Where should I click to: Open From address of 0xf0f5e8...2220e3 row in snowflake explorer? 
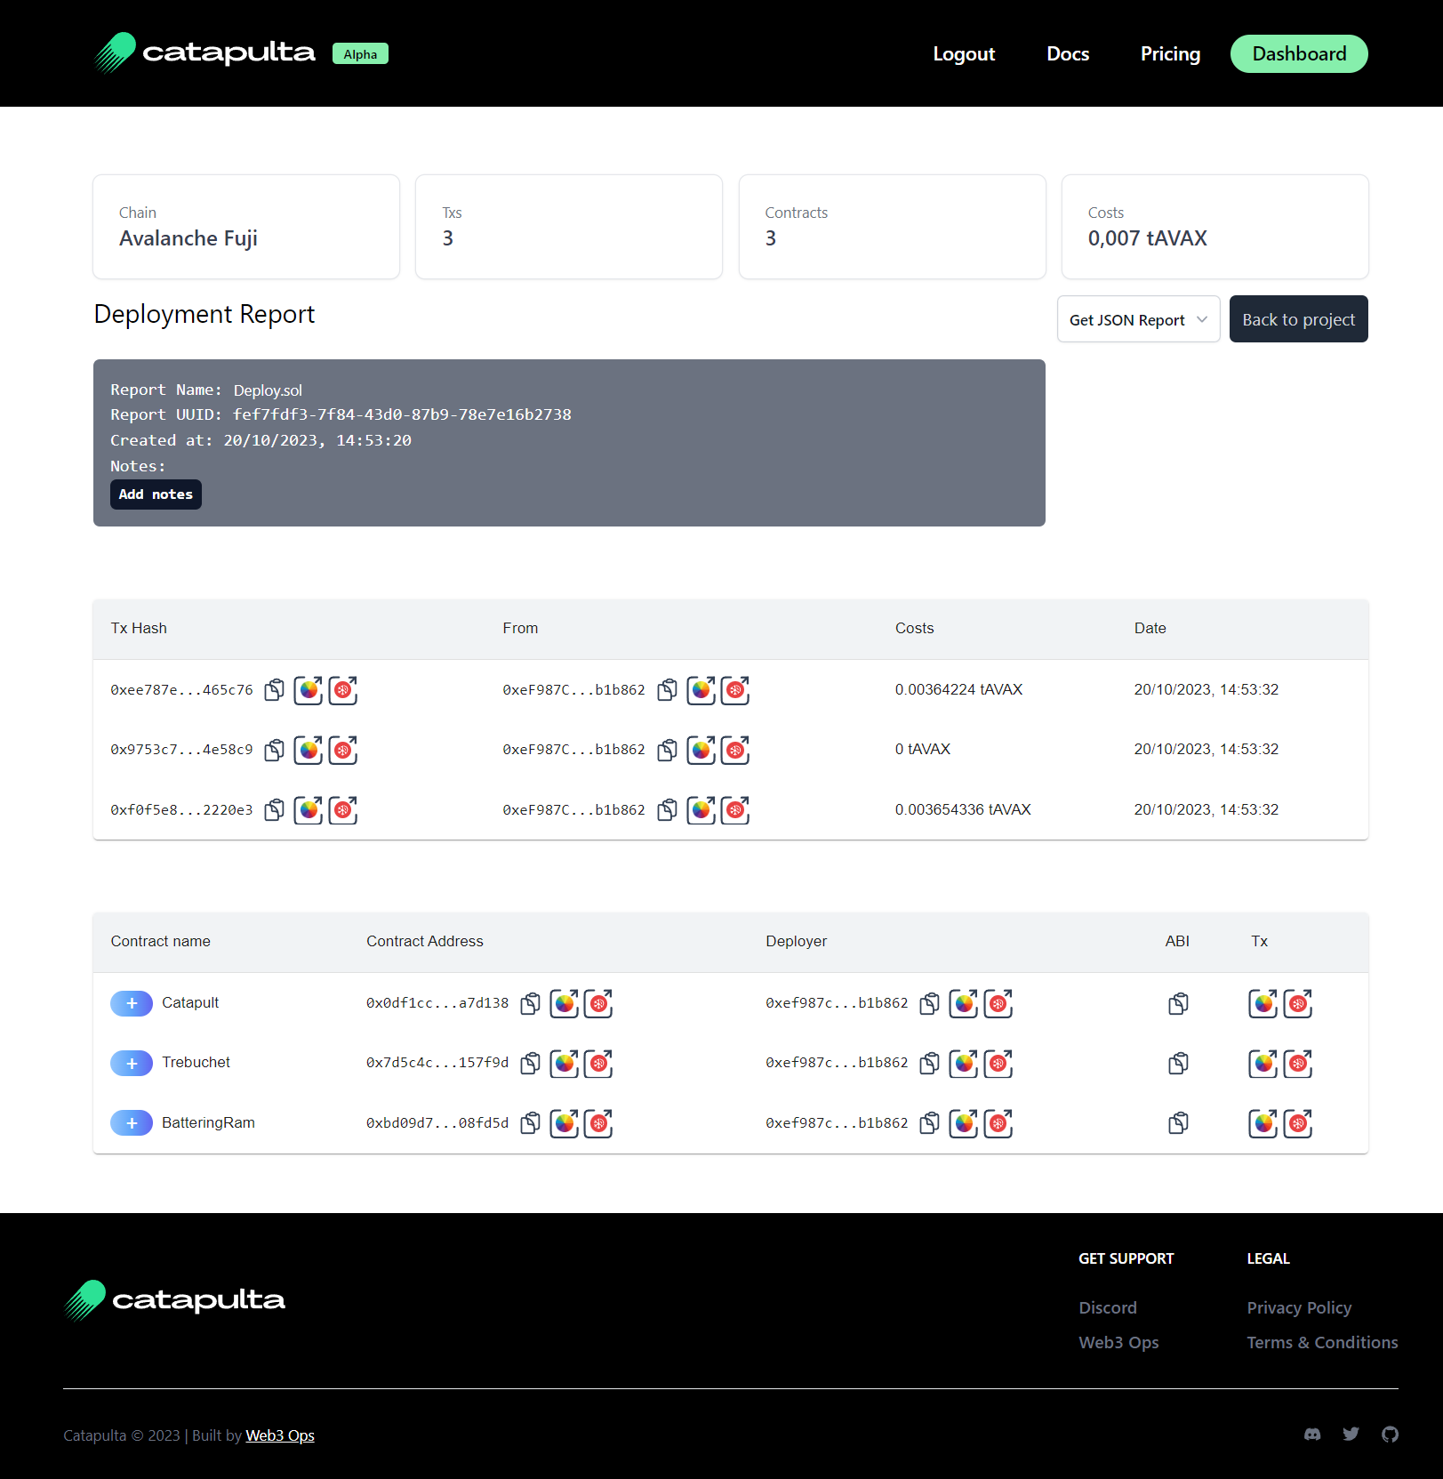[735, 810]
